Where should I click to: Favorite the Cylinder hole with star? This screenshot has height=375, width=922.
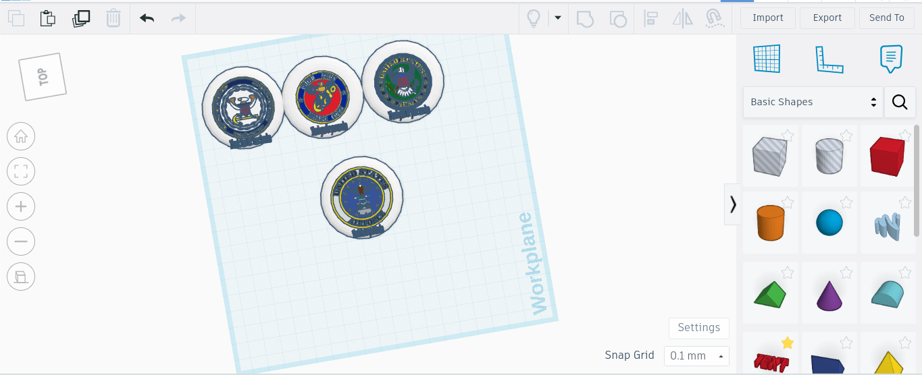(846, 136)
